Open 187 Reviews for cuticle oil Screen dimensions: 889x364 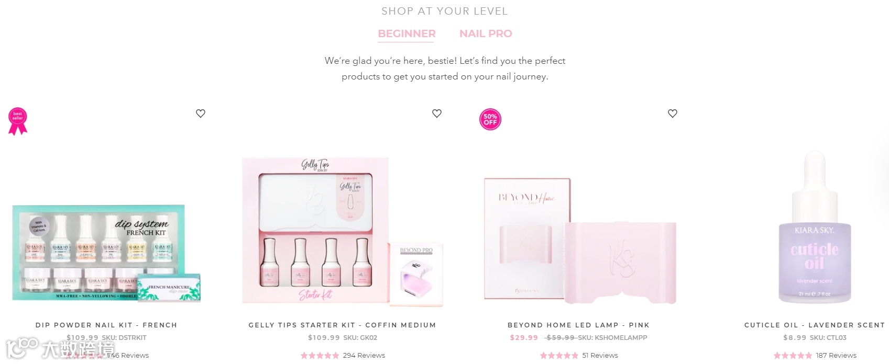(x=836, y=355)
